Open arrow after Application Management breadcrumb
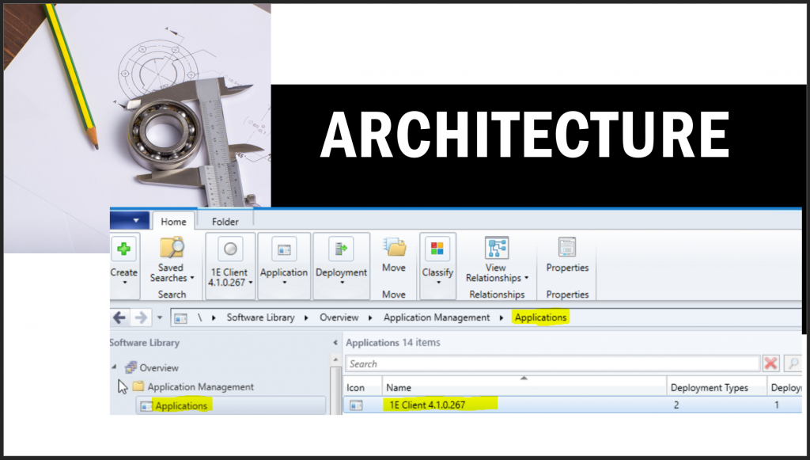 (x=501, y=317)
